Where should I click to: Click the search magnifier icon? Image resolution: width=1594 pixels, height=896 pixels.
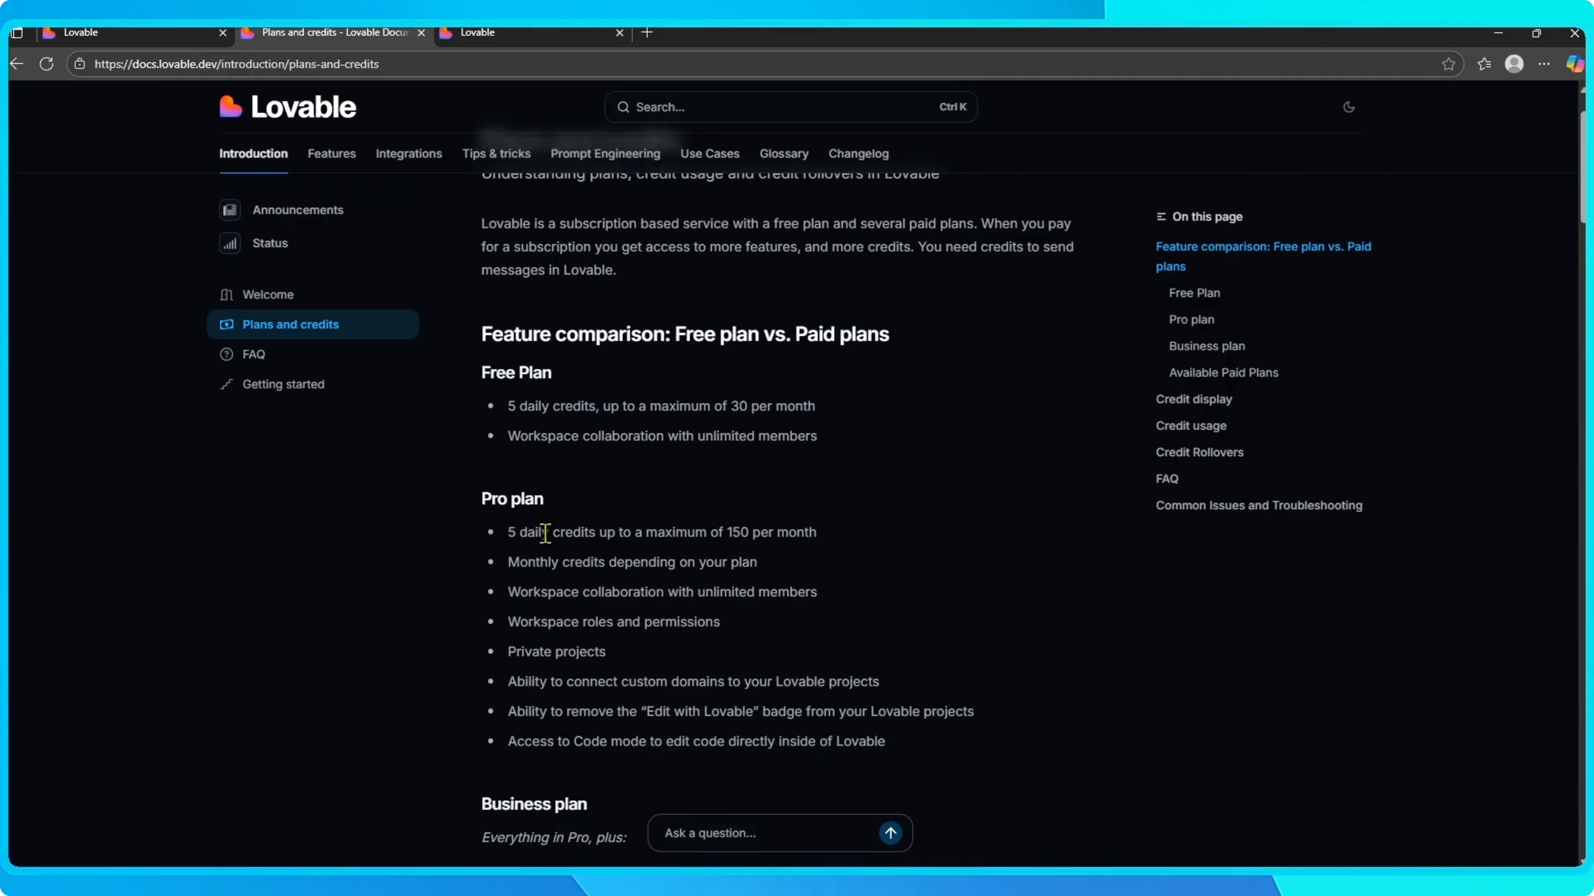(623, 107)
